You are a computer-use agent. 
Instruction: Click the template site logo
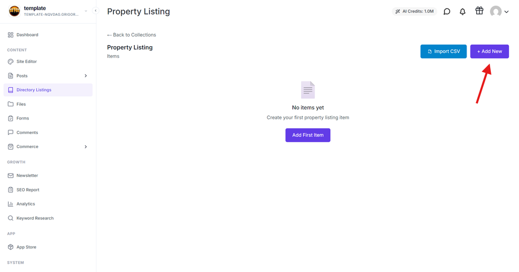(14, 11)
